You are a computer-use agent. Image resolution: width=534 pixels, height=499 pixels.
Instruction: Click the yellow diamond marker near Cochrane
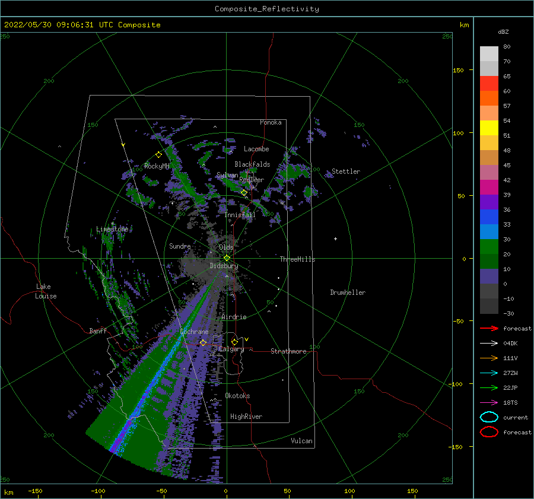pyautogui.click(x=203, y=342)
